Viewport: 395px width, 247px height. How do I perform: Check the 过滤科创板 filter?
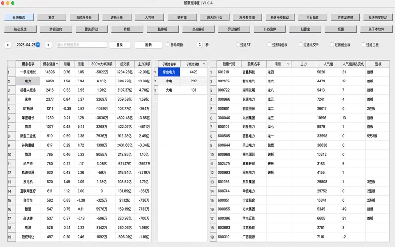click(x=268, y=45)
